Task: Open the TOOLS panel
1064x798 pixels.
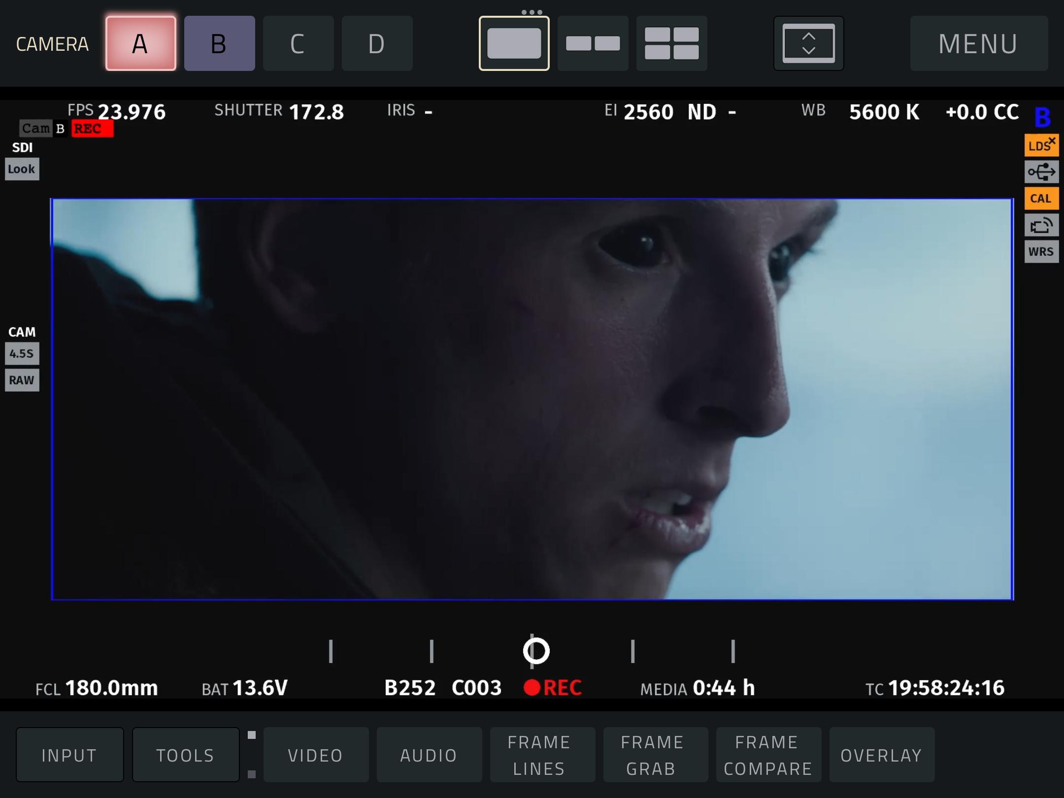Action: pyautogui.click(x=185, y=755)
